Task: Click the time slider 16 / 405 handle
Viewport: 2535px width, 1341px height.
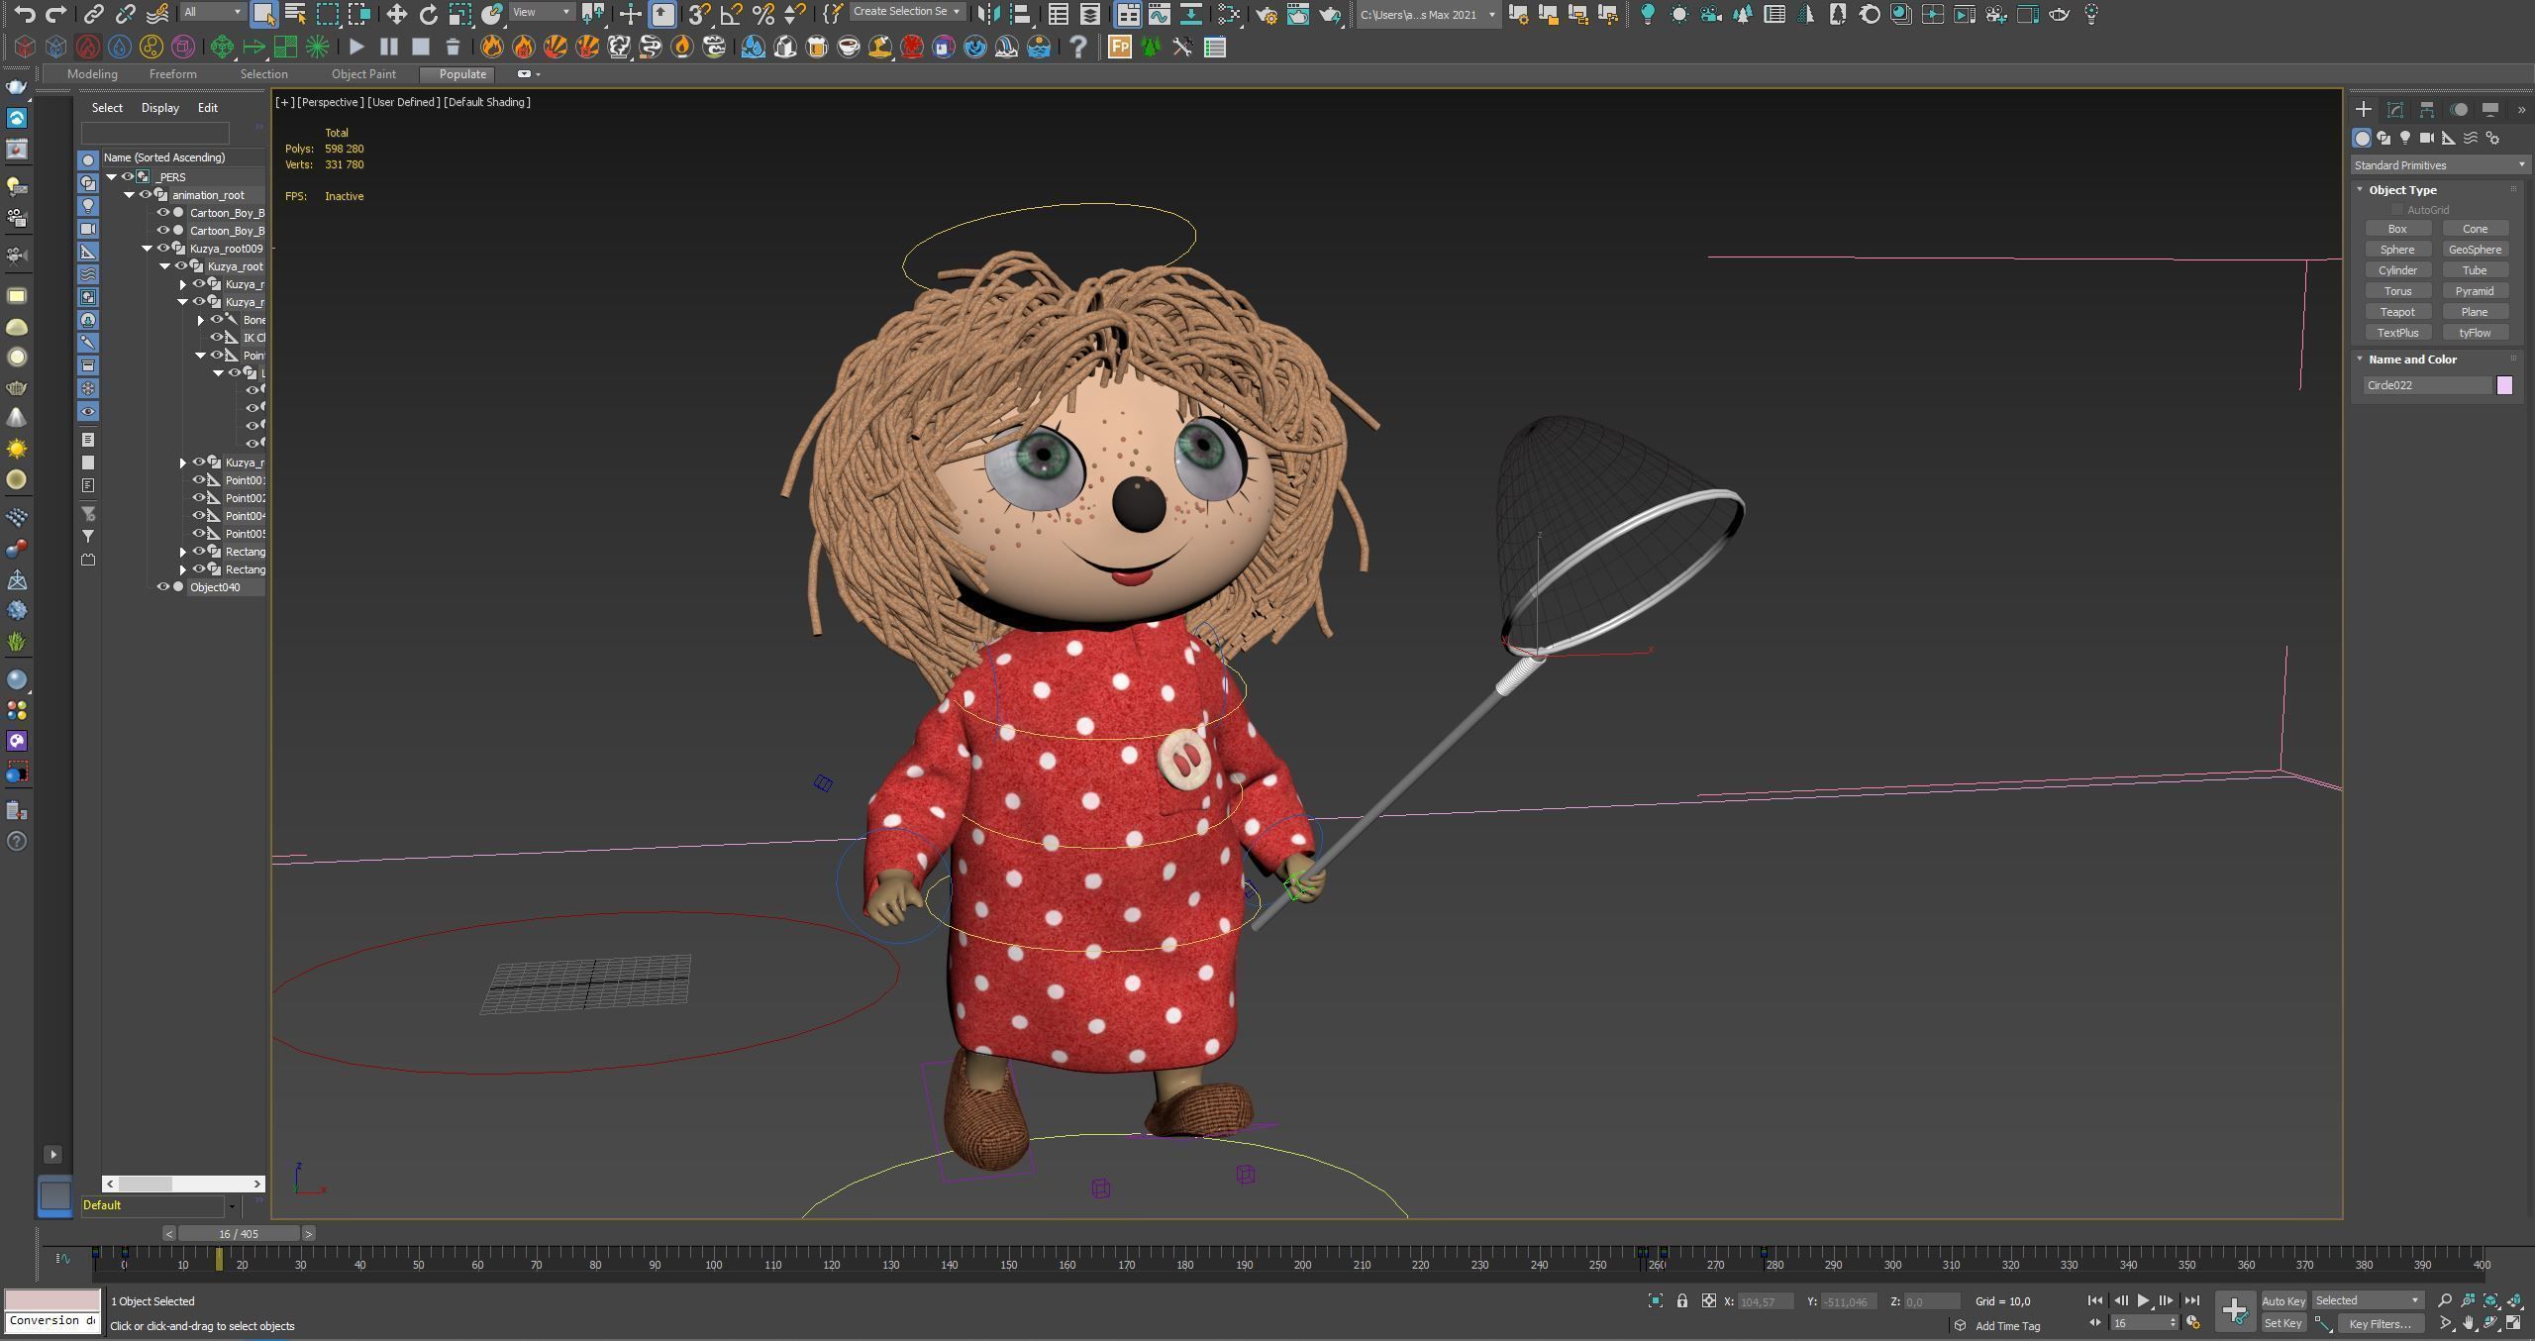Action: 239,1233
